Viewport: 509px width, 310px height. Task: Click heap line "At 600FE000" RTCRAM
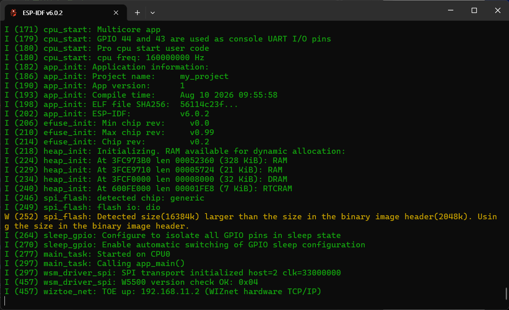pos(148,189)
